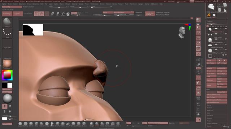Adjust the Draw Size slider

[x=123, y=15]
